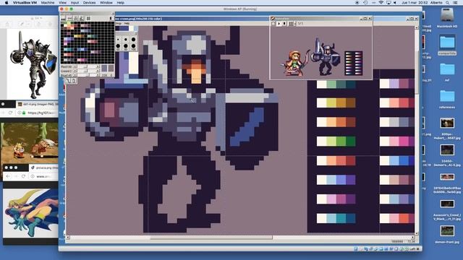Click the grid view icon in palette toolbar

point(88,18)
